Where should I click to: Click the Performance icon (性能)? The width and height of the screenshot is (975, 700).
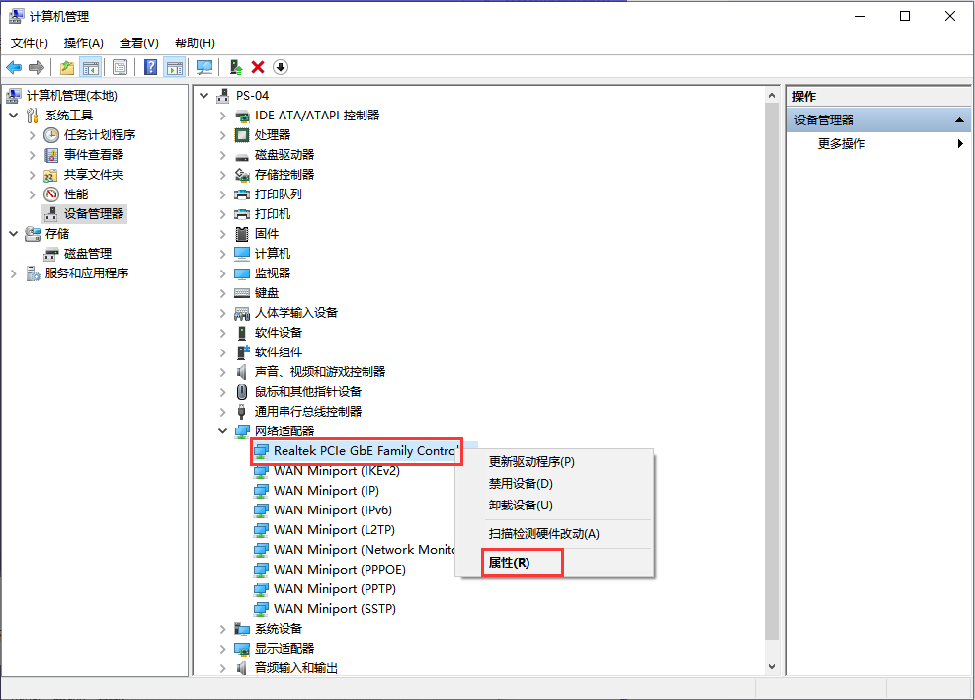click(51, 194)
